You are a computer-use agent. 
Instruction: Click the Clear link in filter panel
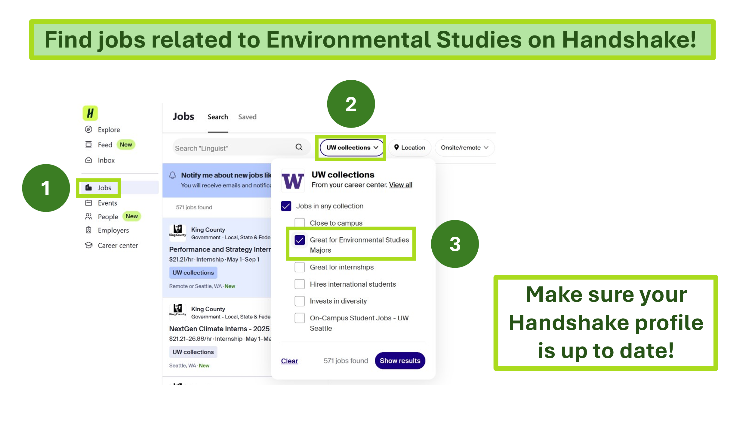tap(289, 361)
